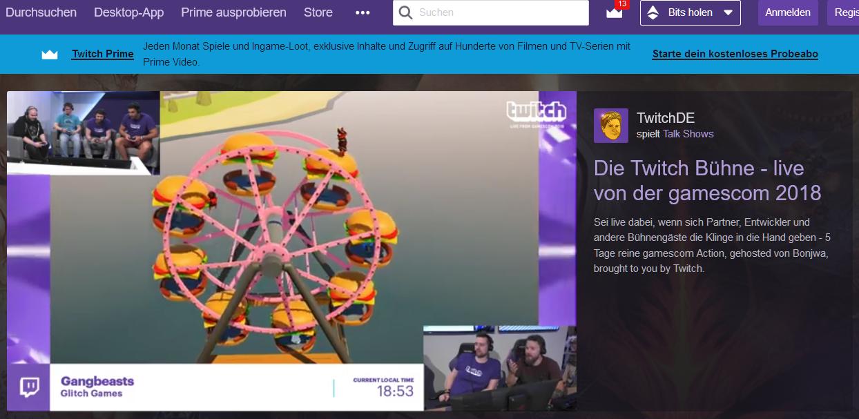Click the partially visible Registrieren button
This screenshot has width=859, height=419.
tap(843, 12)
